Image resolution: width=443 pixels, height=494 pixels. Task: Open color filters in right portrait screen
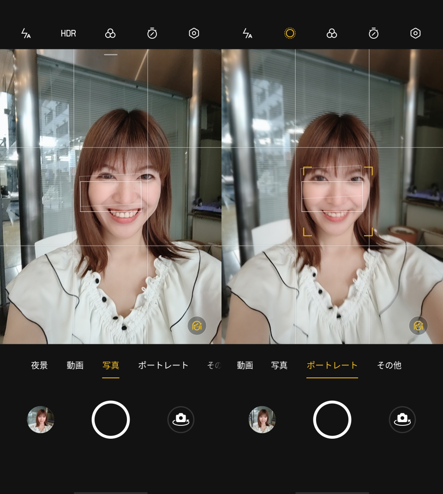click(332, 33)
